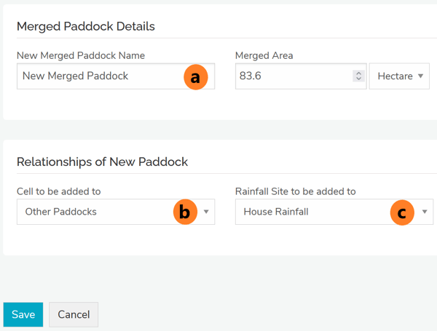
Task: Focus the New Merged Paddock Name field
Action: [x=95, y=76]
